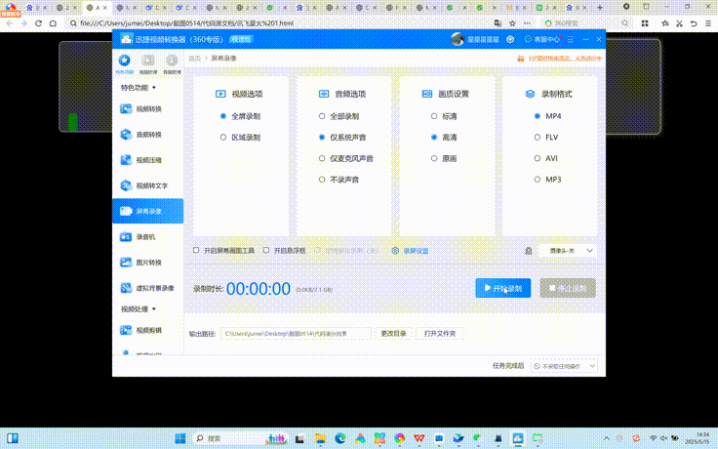Select 不录声音 audio option
The image size is (718, 449).
[339, 180]
